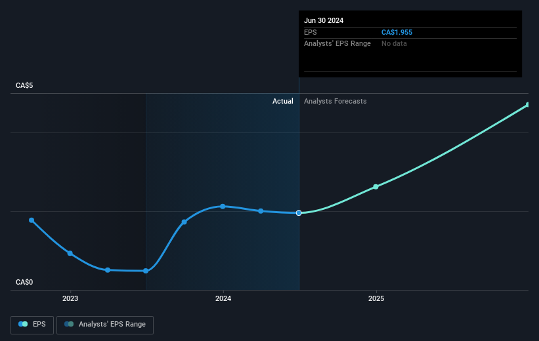Click the 2025 x-axis label
Viewport: 539px width, 341px height.
[376, 298]
